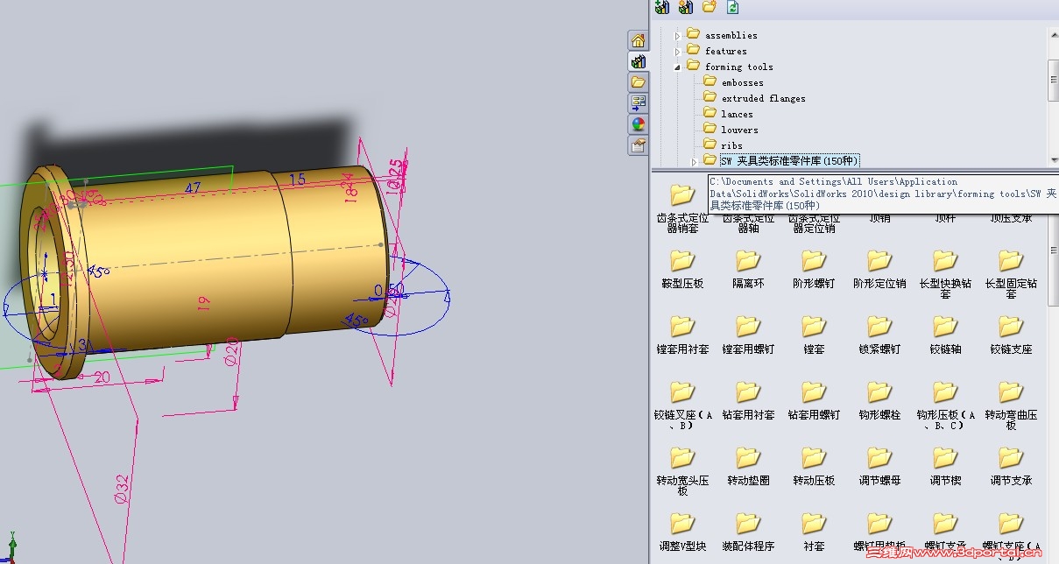Viewport: 1059px width, 564px height.
Task: Select the assemblies folder in tree
Action: [x=722, y=35]
